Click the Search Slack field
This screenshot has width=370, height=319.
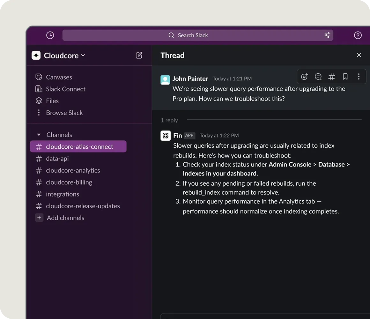coord(193,35)
